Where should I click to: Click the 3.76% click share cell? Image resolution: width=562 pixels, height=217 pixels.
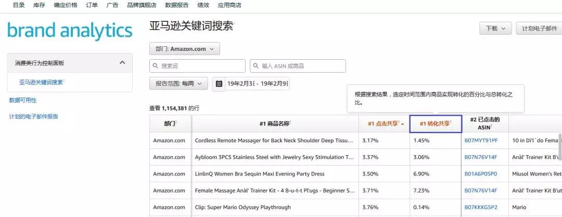tap(384, 207)
